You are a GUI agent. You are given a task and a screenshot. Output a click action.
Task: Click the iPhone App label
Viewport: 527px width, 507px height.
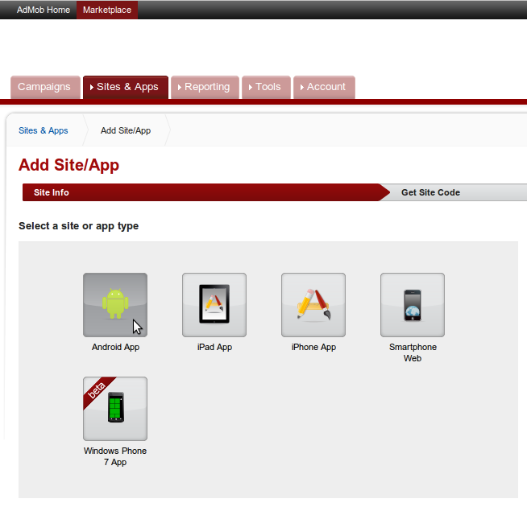click(x=313, y=347)
